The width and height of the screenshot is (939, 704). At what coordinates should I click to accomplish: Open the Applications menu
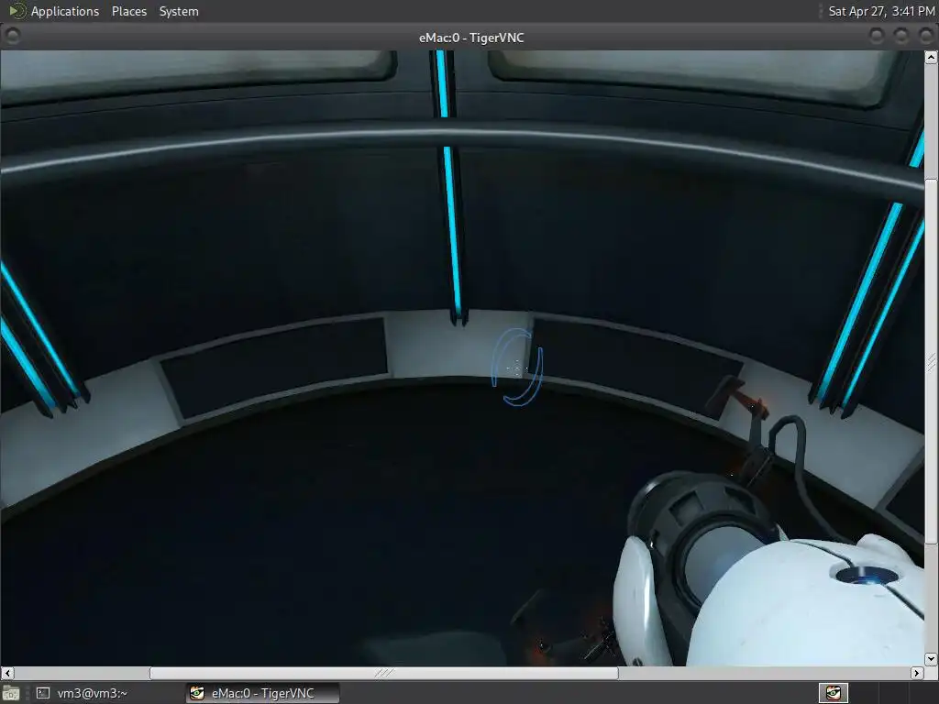pyautogui.click(x=65, y=11)
